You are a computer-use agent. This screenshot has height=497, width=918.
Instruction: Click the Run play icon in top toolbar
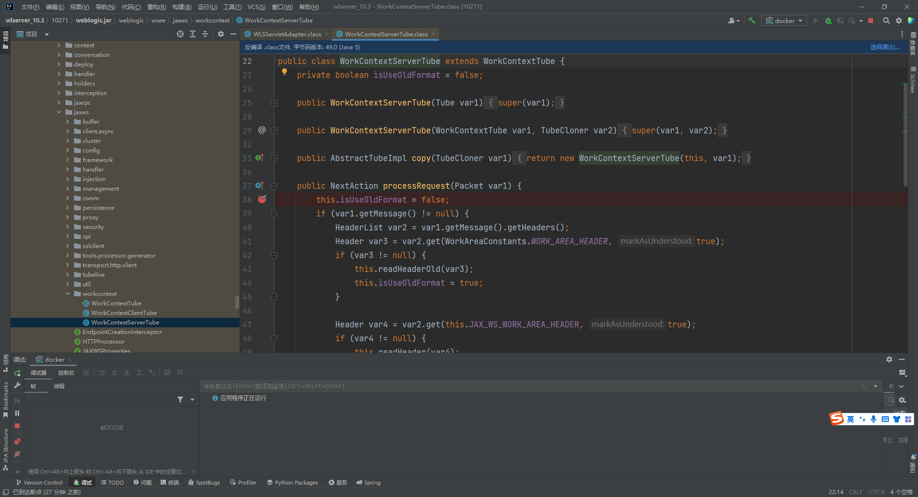816,21
